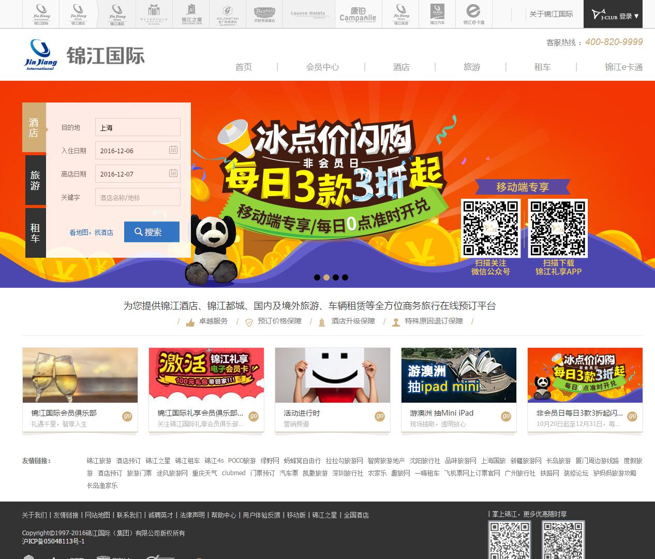Open the 关于锦江国际 link

pos(551,14)
